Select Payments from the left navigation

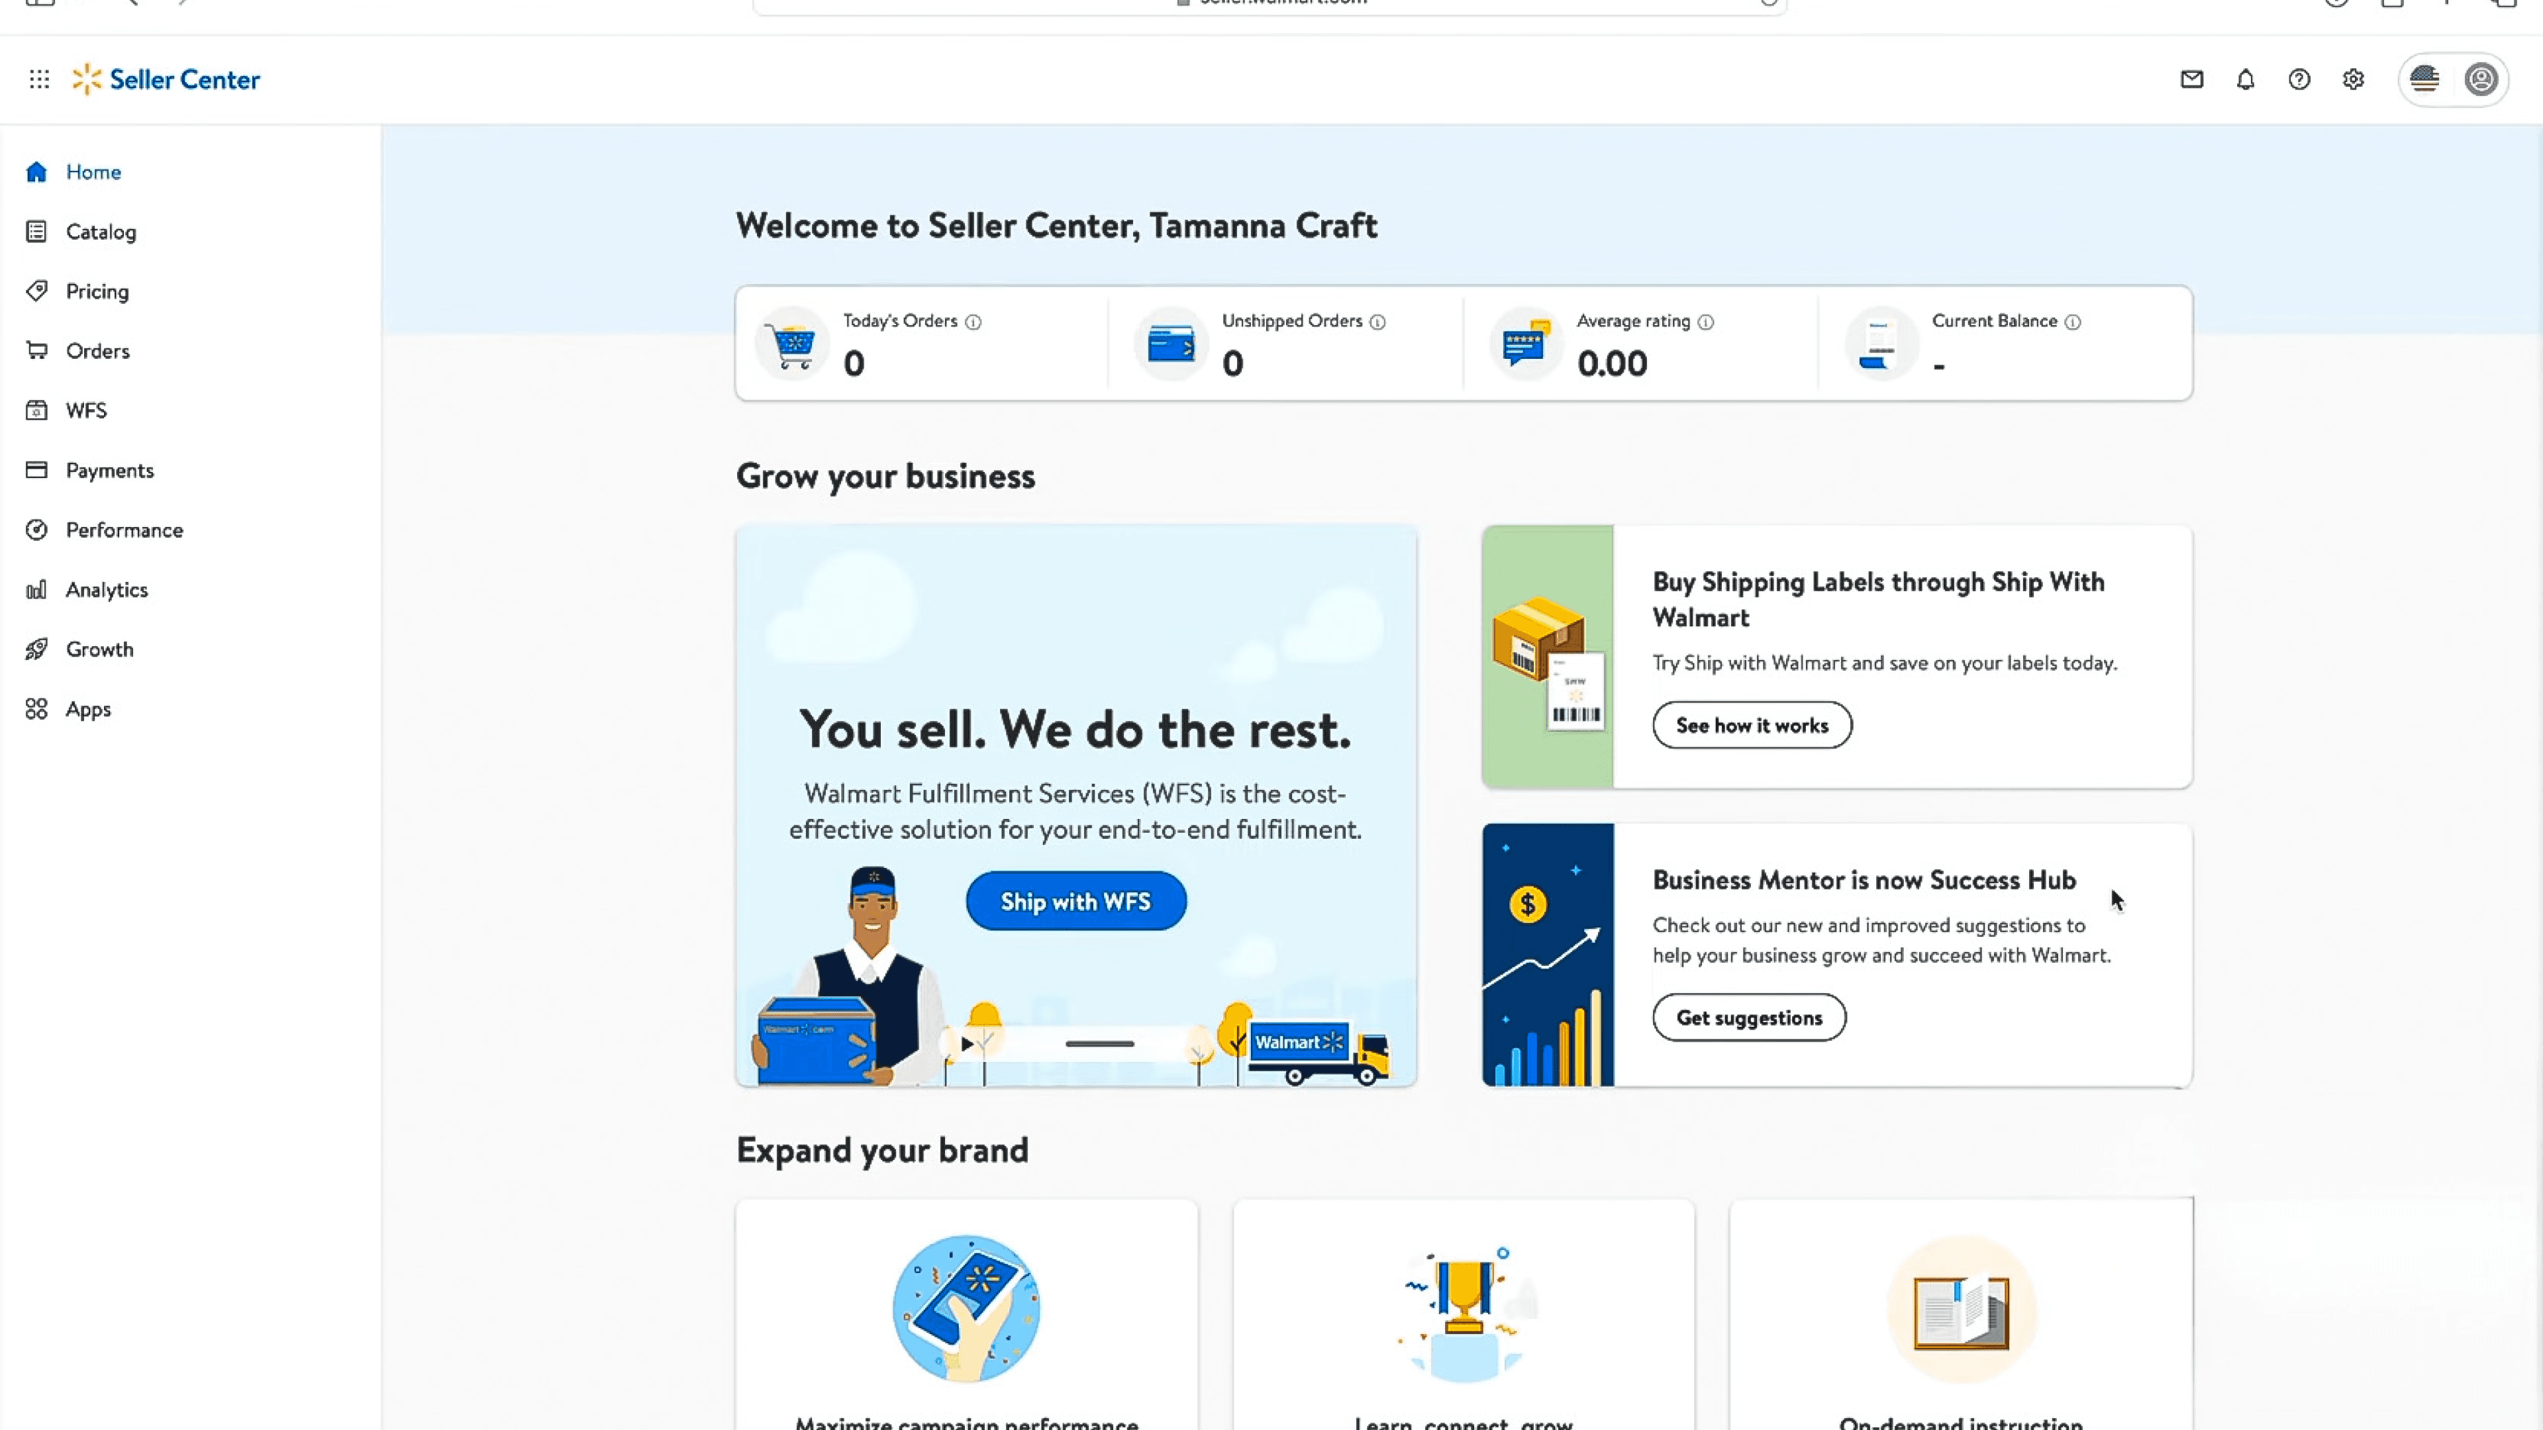[x=109, y=471]
